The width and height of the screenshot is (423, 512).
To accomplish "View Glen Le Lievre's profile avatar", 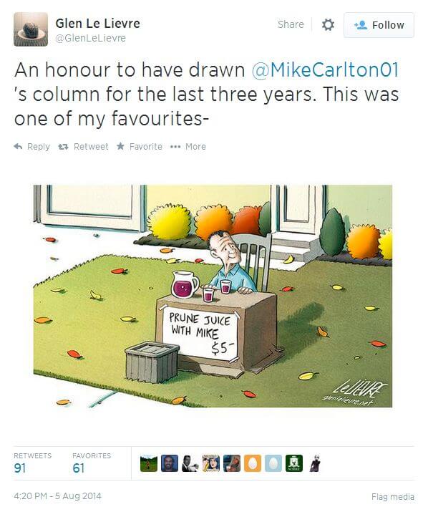I will [x=31, y=29].
